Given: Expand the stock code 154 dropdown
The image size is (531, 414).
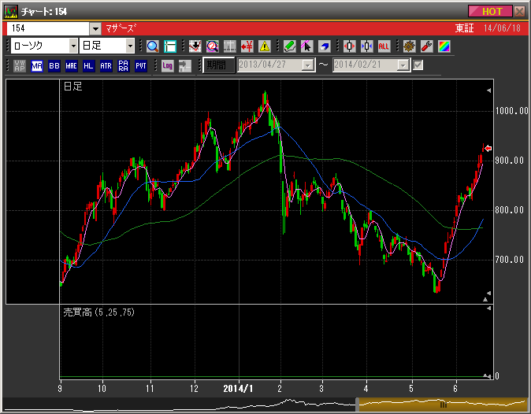Looking at the screenshot, I should (x=95, y=28).
